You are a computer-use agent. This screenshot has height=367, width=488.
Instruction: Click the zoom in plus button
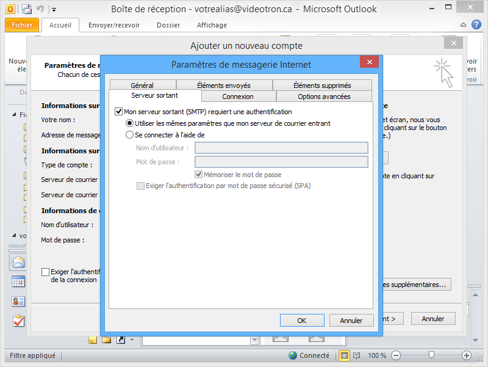click(x=466, y=355)
